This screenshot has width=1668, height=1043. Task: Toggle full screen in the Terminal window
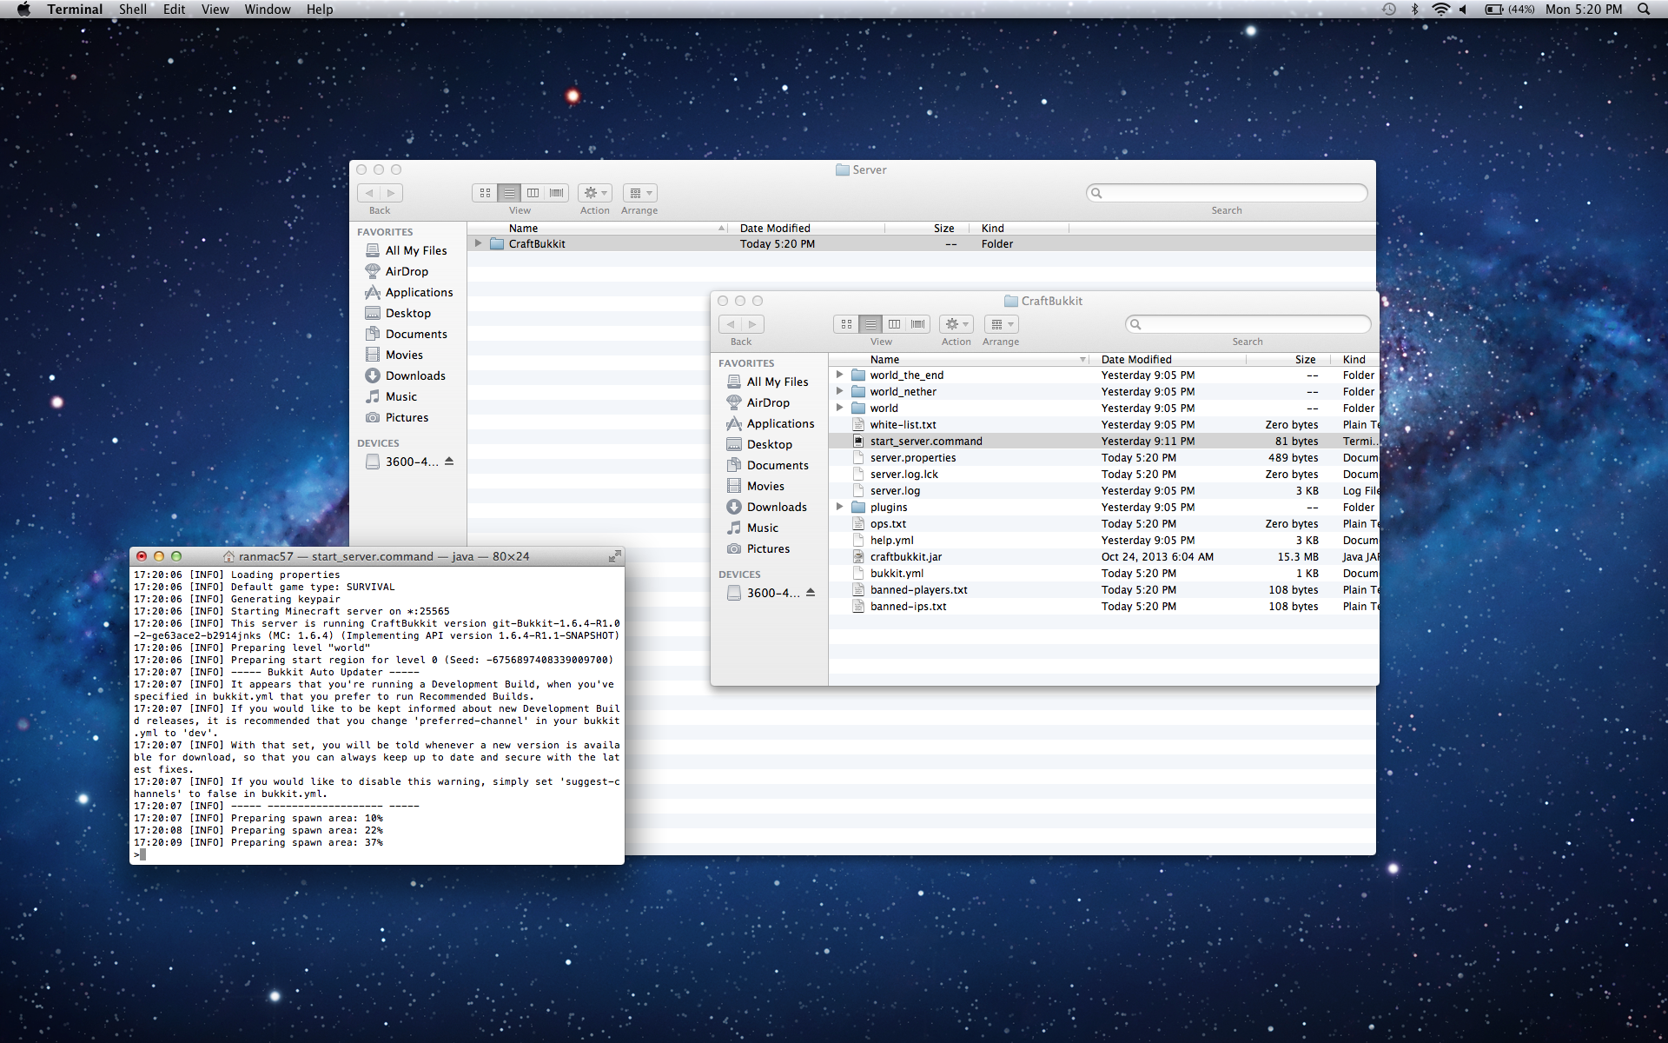click(614, 556)
